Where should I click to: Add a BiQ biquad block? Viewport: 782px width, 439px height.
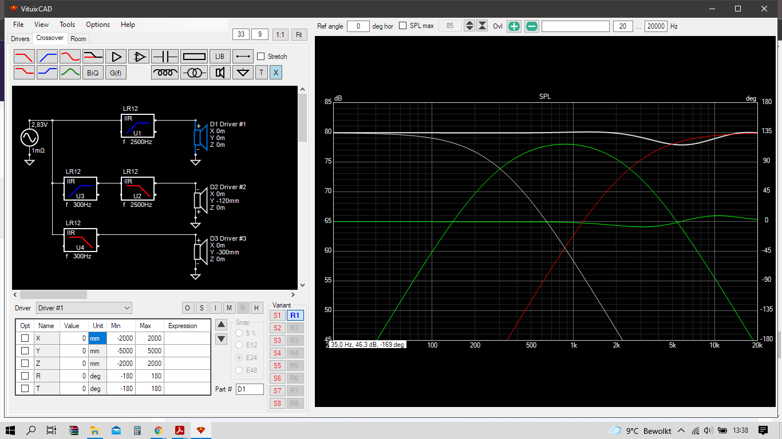coord(93,73)
